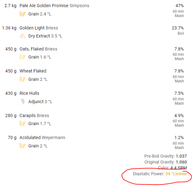Open the Oats, Flaked Briess ingredient
Screen dimensions: 195x192
click(38, 49)
